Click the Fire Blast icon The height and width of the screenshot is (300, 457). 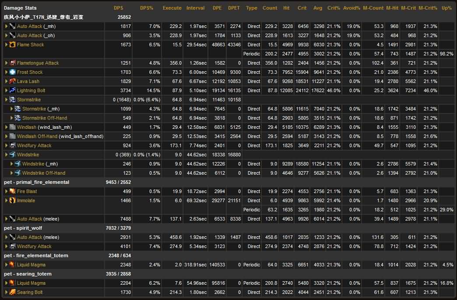click(x=12, y=191)
